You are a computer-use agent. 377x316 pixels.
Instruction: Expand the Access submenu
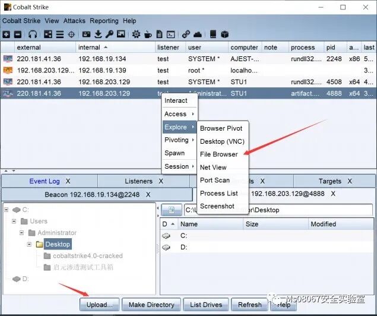179,114
